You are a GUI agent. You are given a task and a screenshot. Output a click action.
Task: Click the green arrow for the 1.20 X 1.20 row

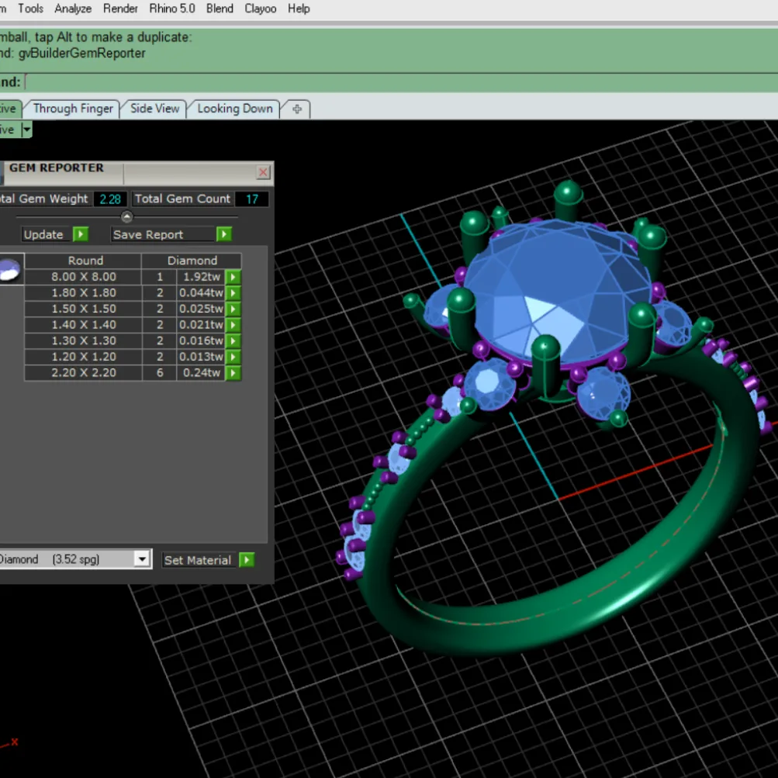pyautogui.click(x=233, y=357)
